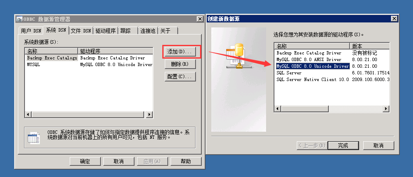Click the database wizard graphic icon

(237, 56)
